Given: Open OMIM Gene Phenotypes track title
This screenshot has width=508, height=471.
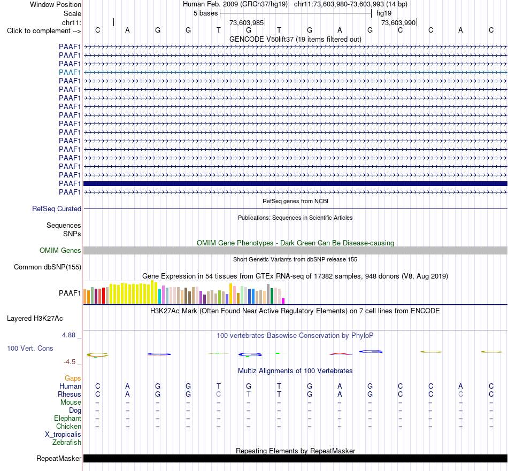Looking at the screenshot, I should click(295, 243).
